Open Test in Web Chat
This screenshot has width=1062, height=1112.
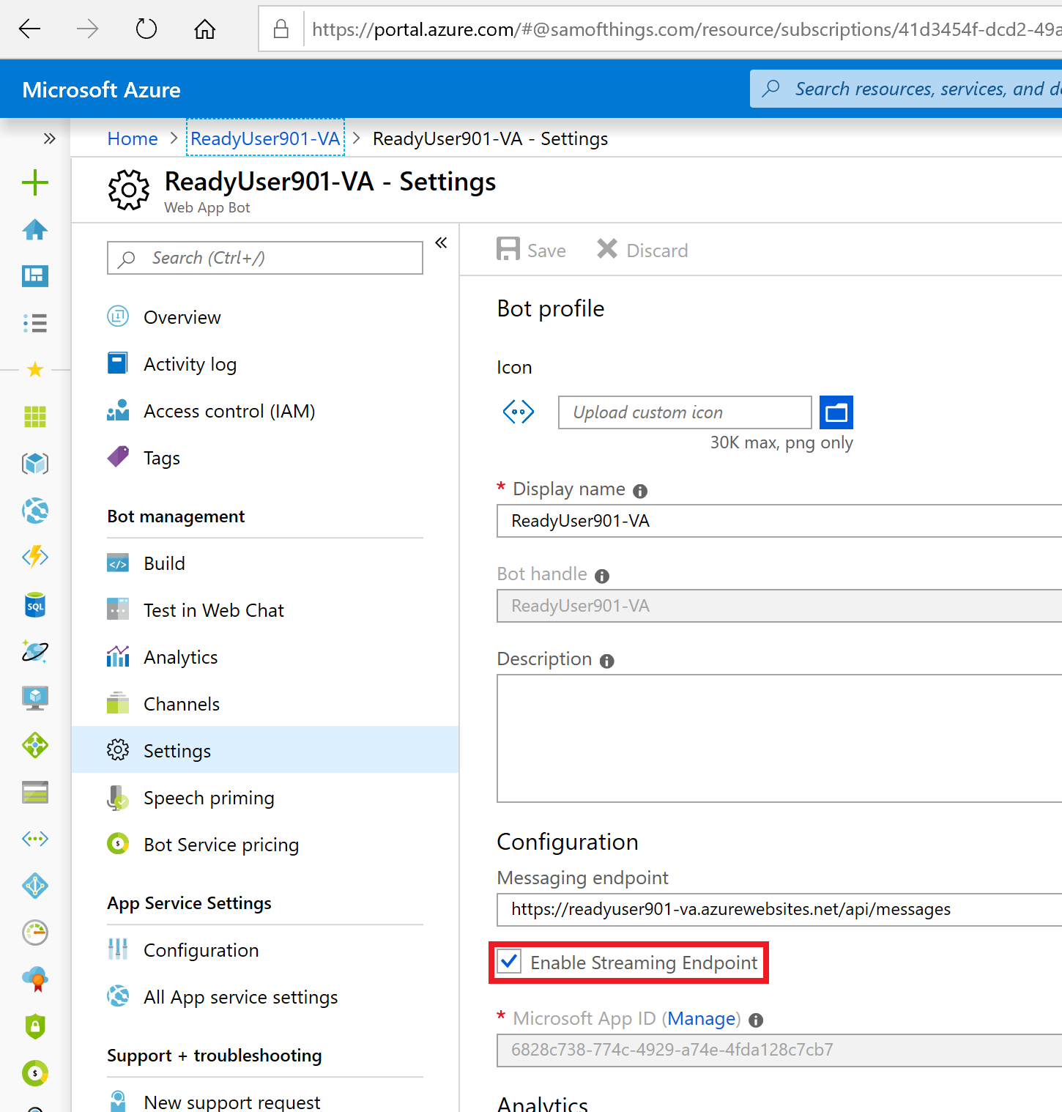[x=265, y=610]
